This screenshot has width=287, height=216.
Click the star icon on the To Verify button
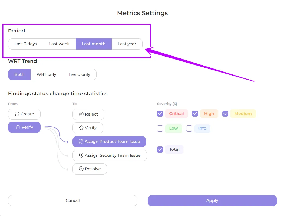[x=81, y=128]
